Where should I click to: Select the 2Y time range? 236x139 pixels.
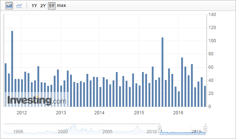[x=43, y=6]
